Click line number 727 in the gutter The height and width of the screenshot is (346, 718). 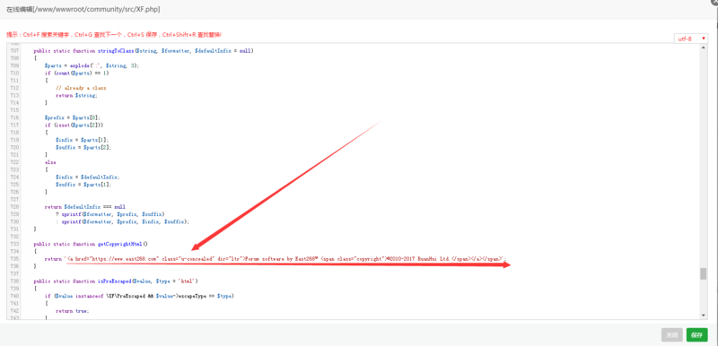coord(13,199)
